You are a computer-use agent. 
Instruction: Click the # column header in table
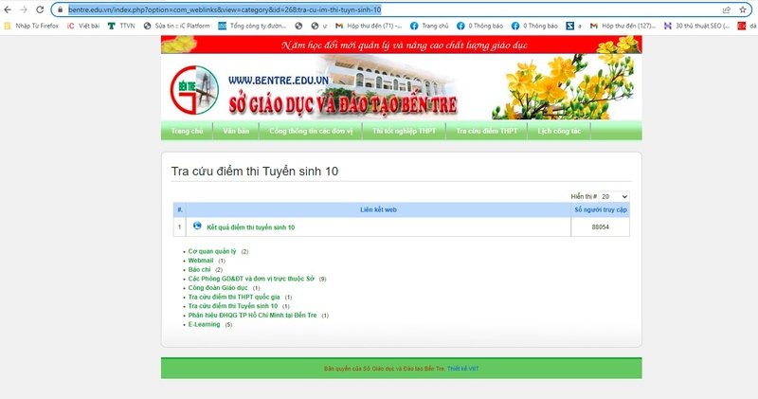coord(180,209)
